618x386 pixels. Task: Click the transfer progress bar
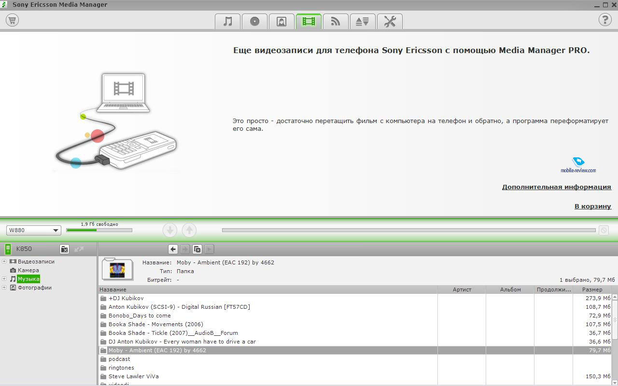(x=408, y=230)
